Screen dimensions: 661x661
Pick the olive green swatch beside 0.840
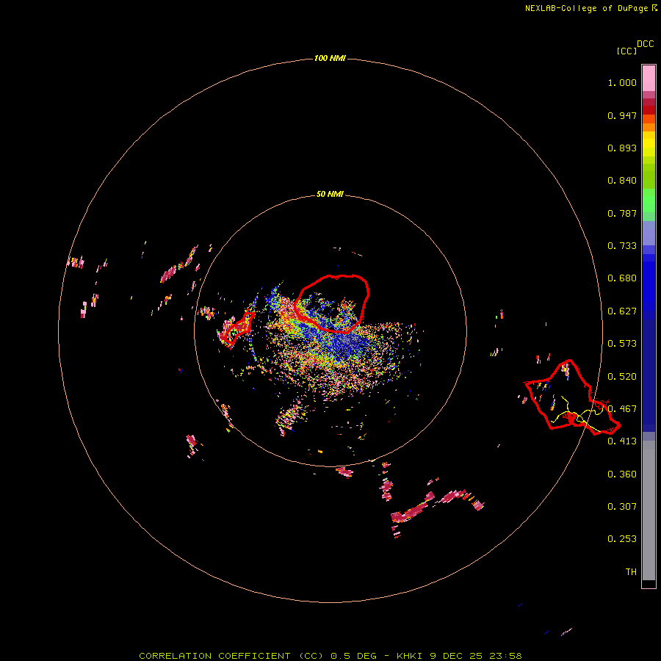[649, 176]
